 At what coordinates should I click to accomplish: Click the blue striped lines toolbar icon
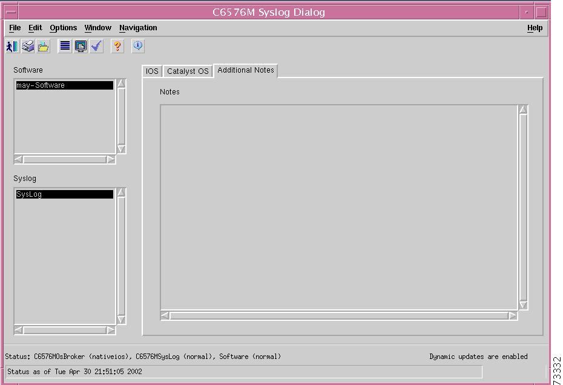click(x=65, y=47)
